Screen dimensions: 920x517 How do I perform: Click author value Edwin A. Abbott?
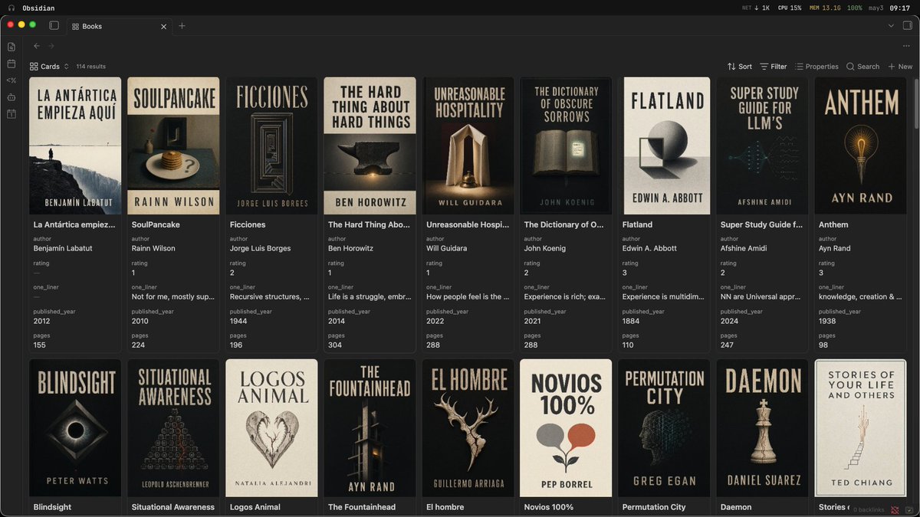coord(651,248)
